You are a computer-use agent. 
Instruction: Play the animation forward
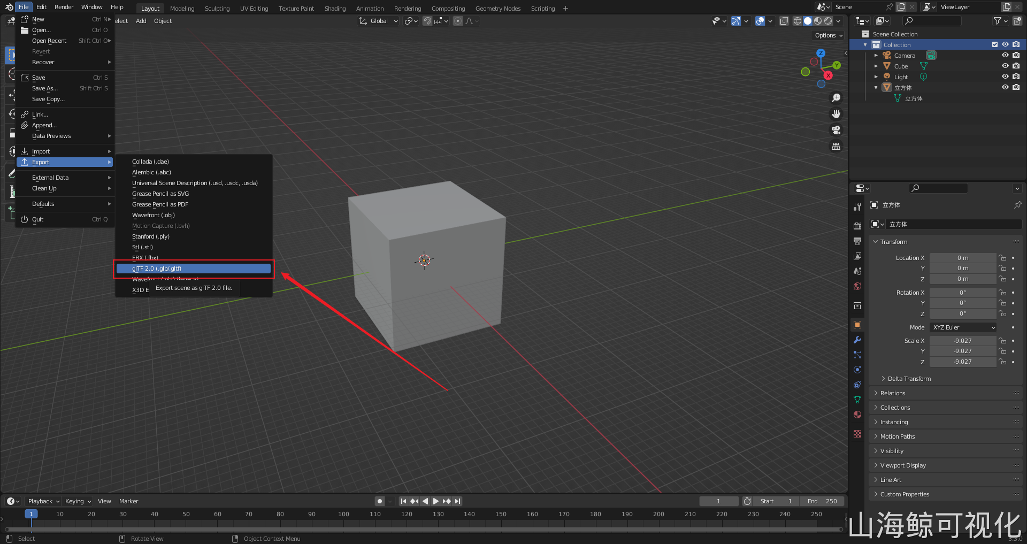436,501
